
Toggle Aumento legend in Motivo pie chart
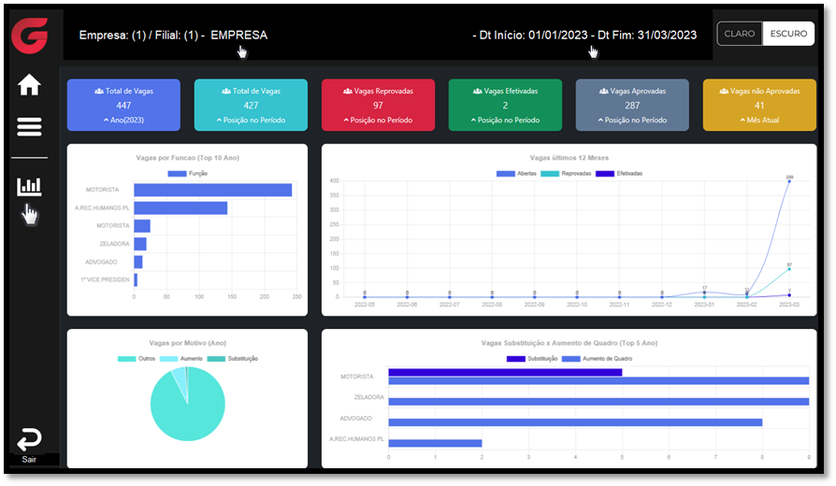coord(181,359)
